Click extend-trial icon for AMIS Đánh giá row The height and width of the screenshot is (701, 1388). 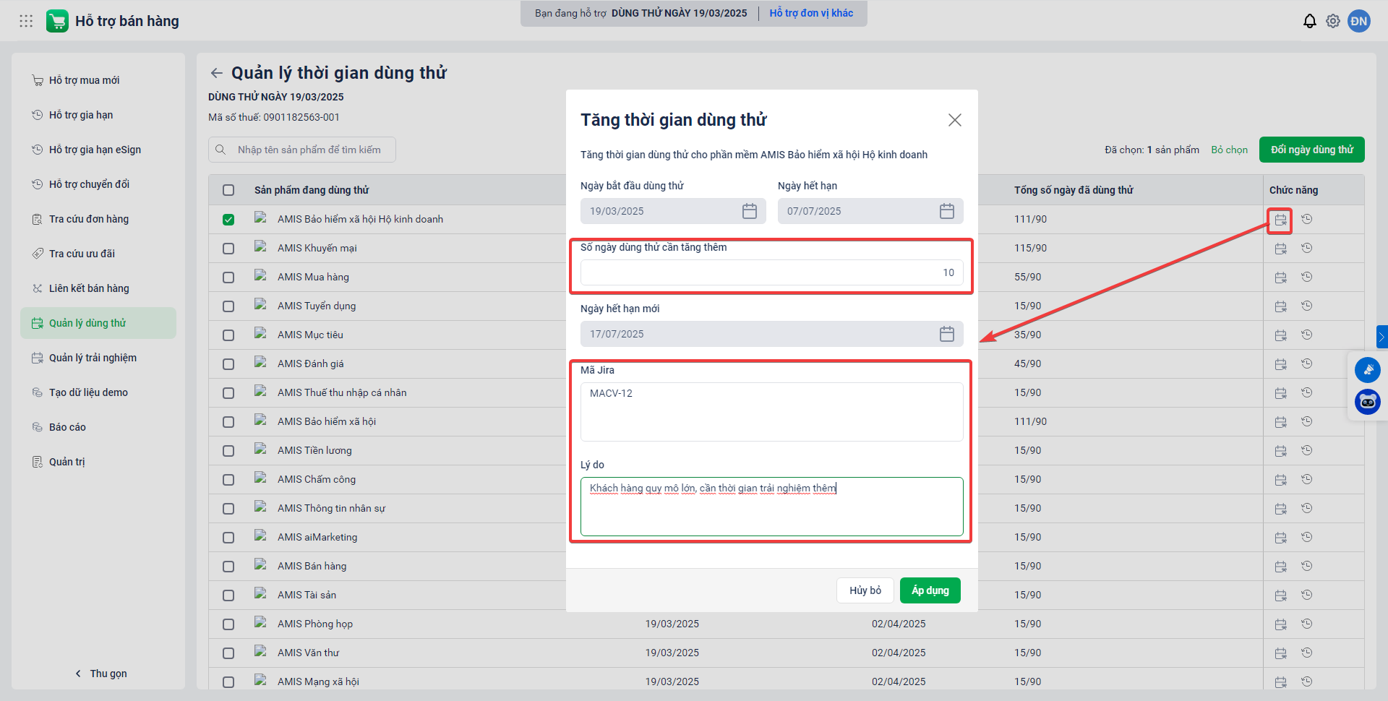[x=1280, y=364]
